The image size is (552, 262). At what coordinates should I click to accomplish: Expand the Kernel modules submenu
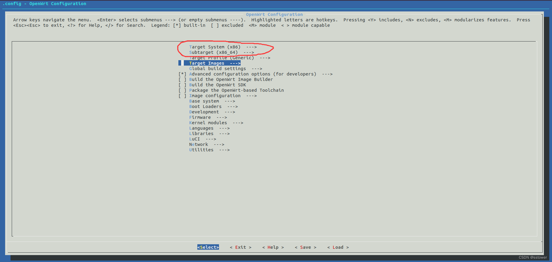click(216, 123)
